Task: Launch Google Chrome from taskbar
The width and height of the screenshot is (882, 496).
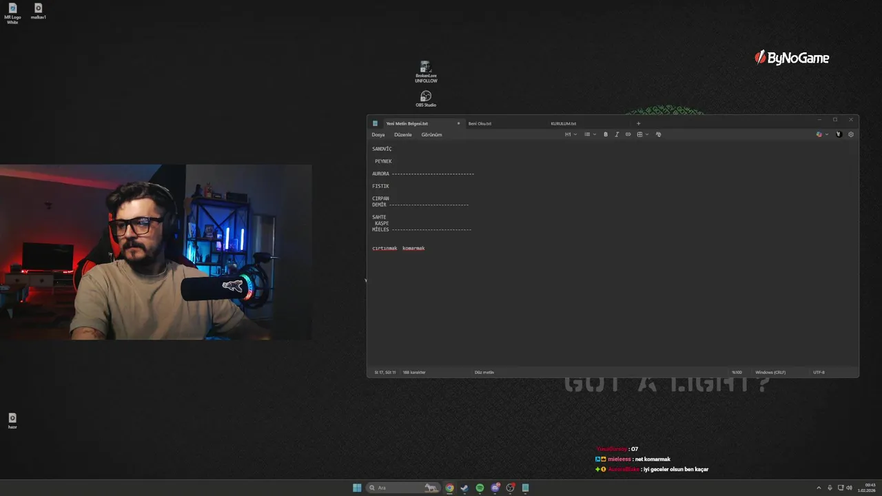Action: tap(449, 488)
